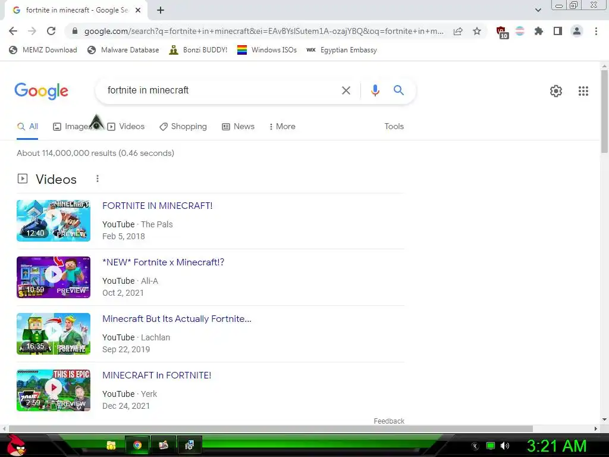609x457 pixels.
Task: Click the volume speaker tray icon
Action: (x=504, y=446)
